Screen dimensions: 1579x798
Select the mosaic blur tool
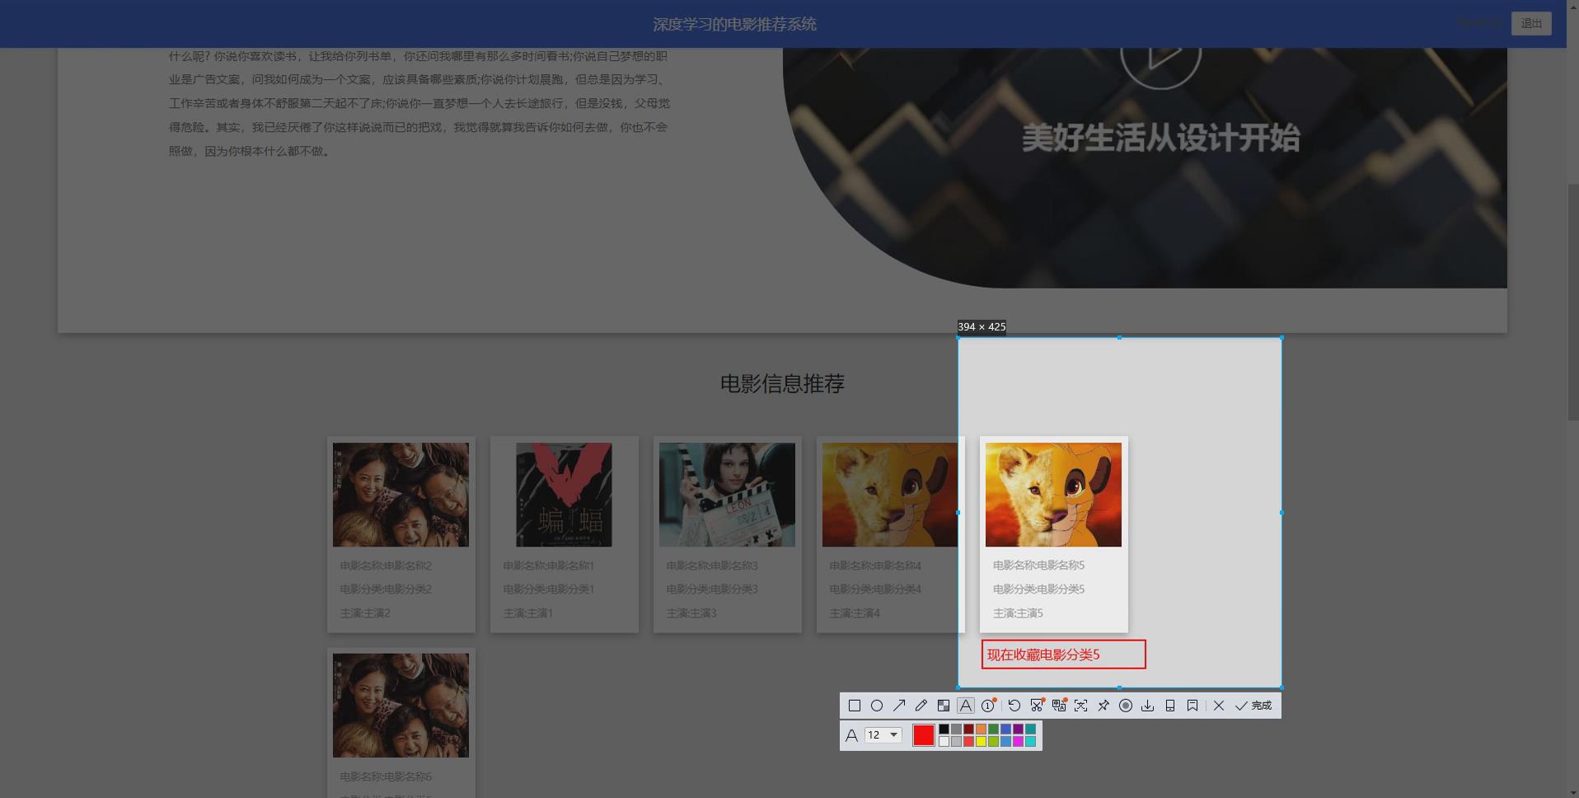944,706
